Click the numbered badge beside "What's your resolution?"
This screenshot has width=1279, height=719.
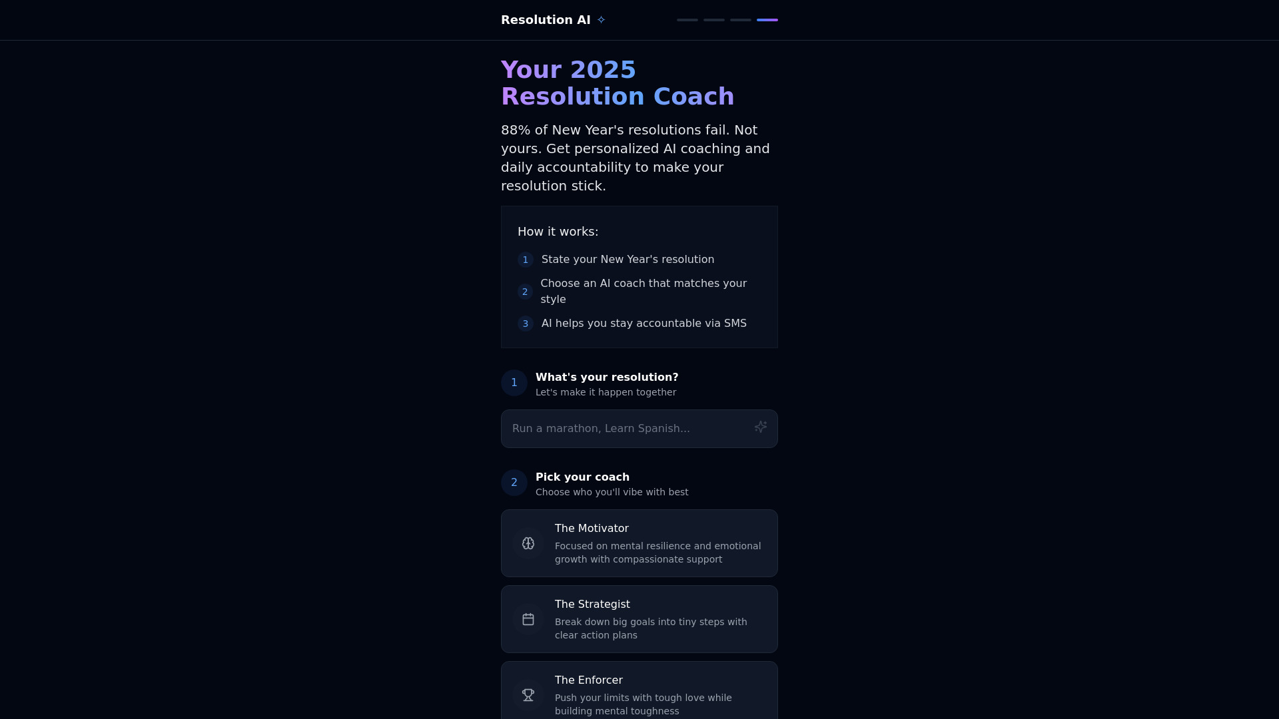click(x=514, y=383)
